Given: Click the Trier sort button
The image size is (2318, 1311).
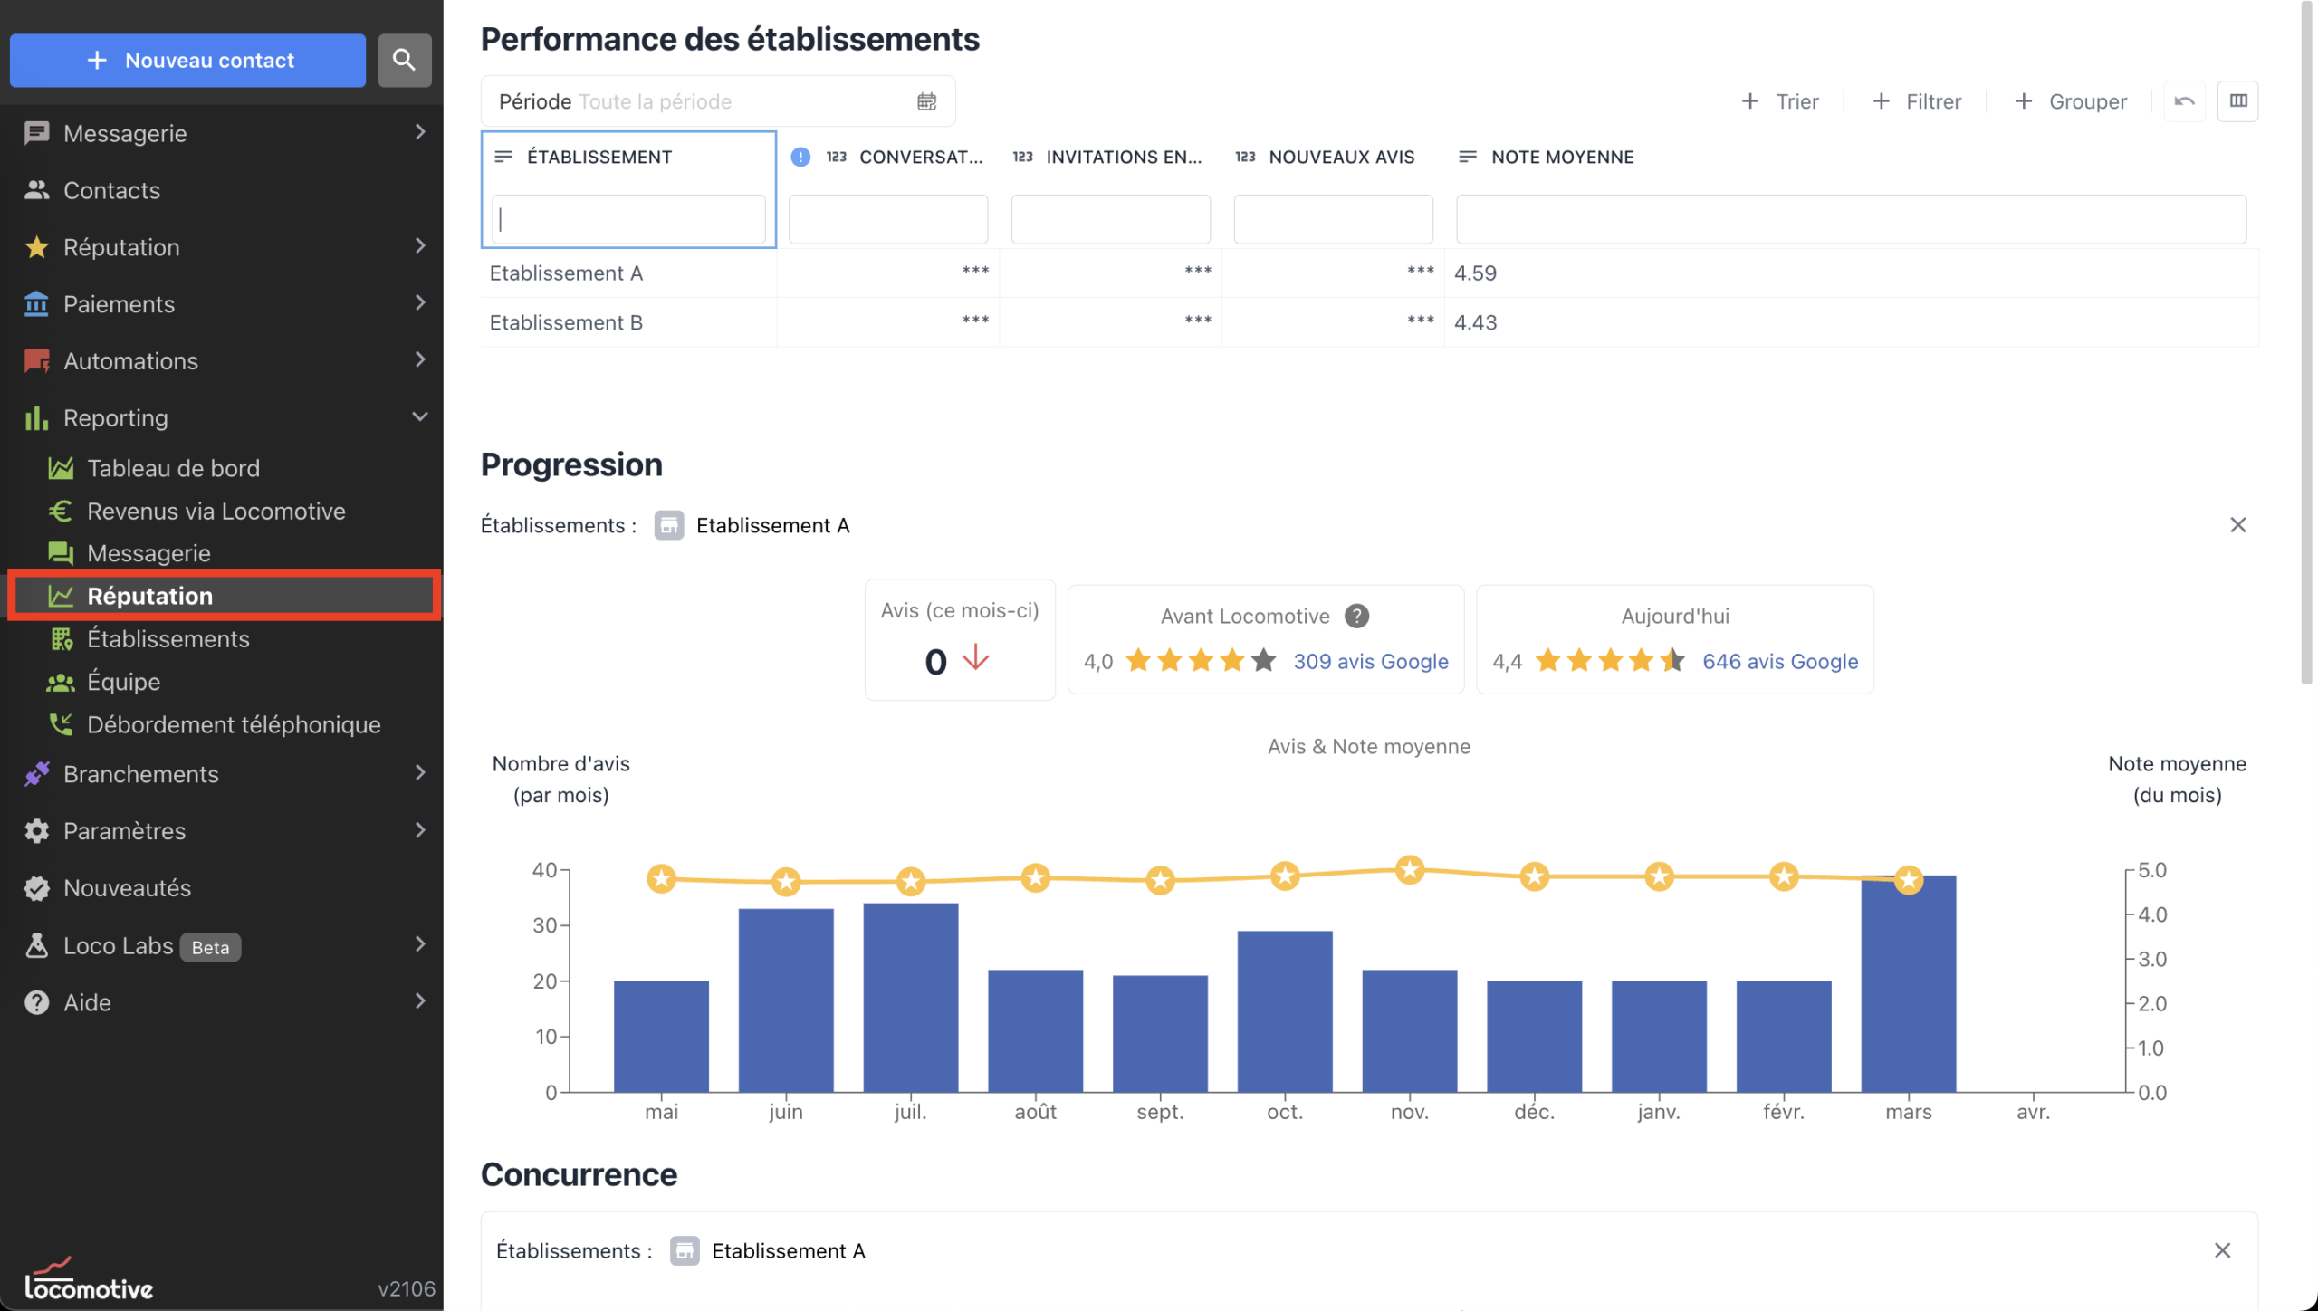Looking at the screenshot, I should click(x=1780, y=101).
